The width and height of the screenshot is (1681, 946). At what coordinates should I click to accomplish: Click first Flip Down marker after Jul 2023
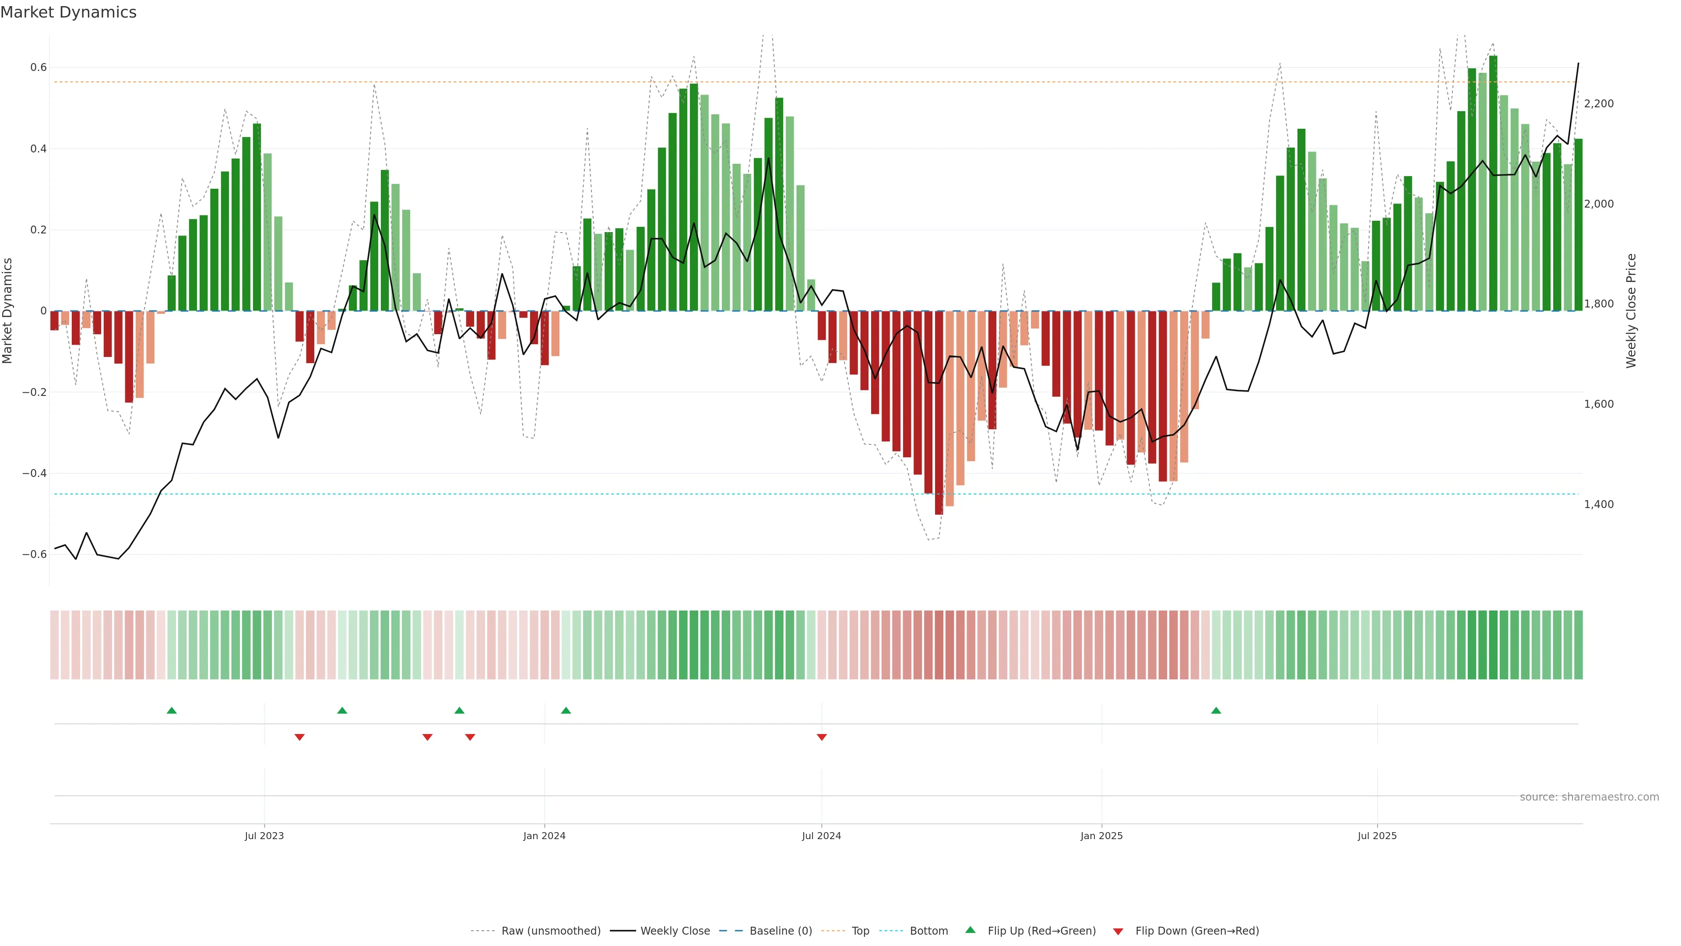coord(299,737)
